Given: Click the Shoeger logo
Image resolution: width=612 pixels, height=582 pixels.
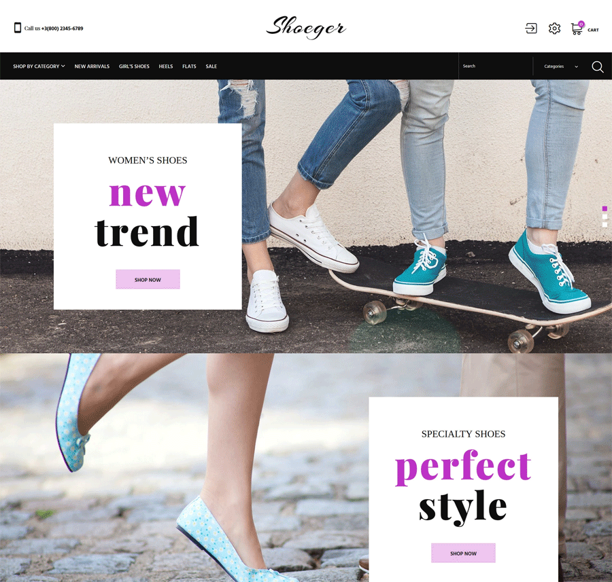Looking at the screenshot, I should (306, 27).
